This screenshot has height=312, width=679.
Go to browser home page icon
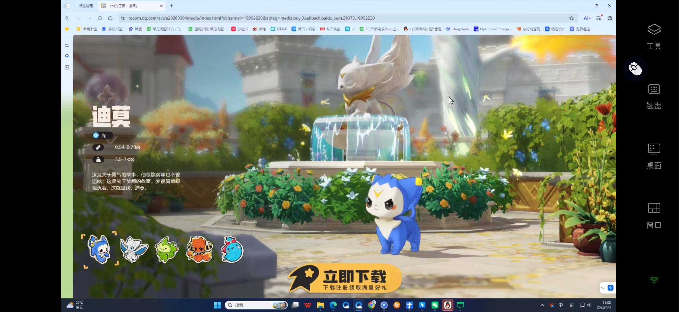pos(110,18)
